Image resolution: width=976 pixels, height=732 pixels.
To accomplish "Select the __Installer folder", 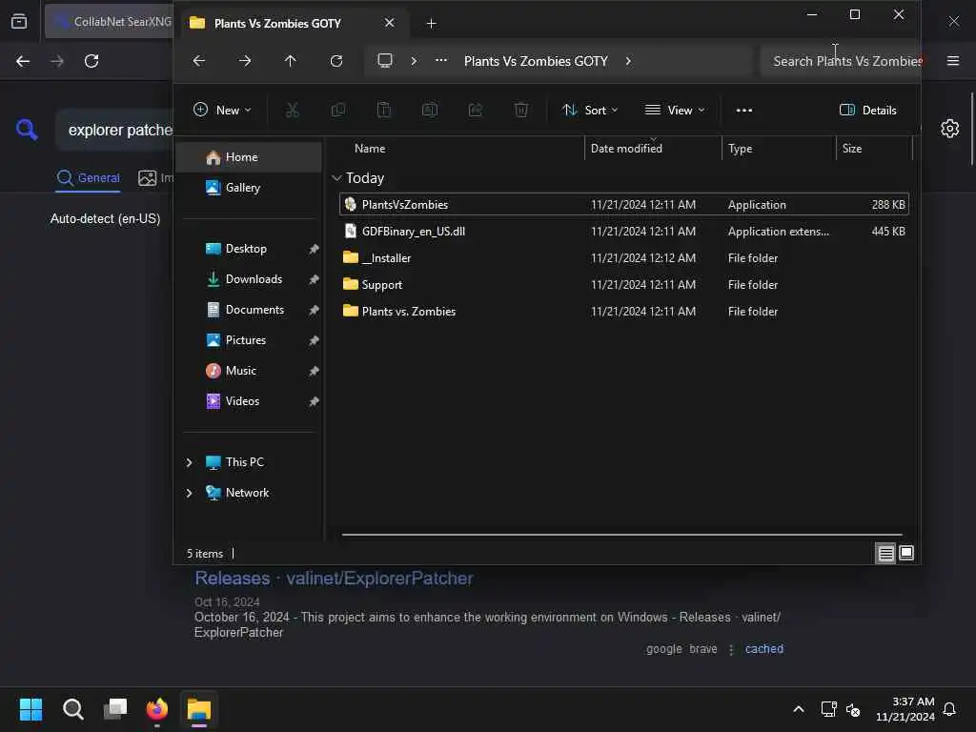I will 623,257.
